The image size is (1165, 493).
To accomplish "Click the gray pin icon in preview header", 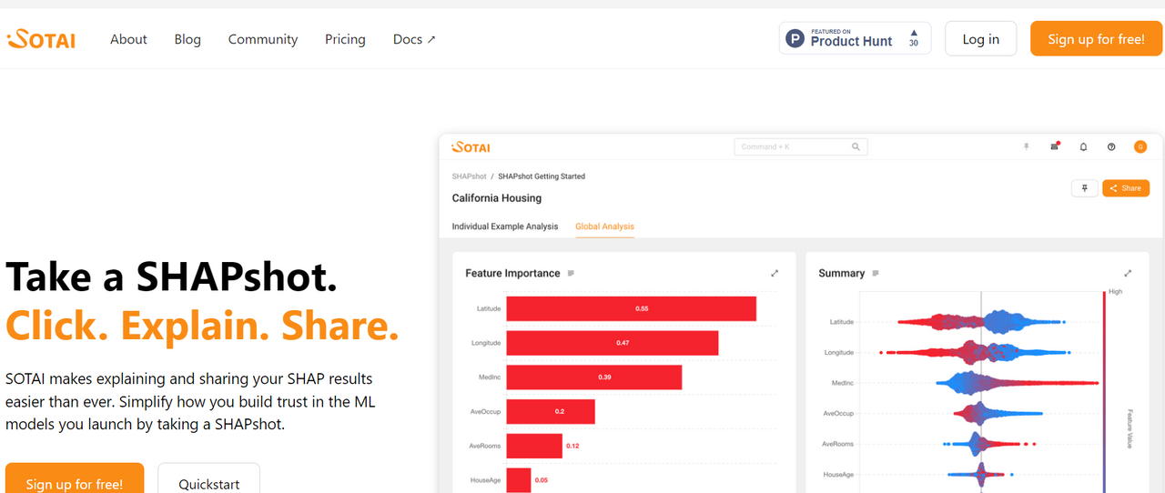I will pyautogui.click(x=1026, y=146).
